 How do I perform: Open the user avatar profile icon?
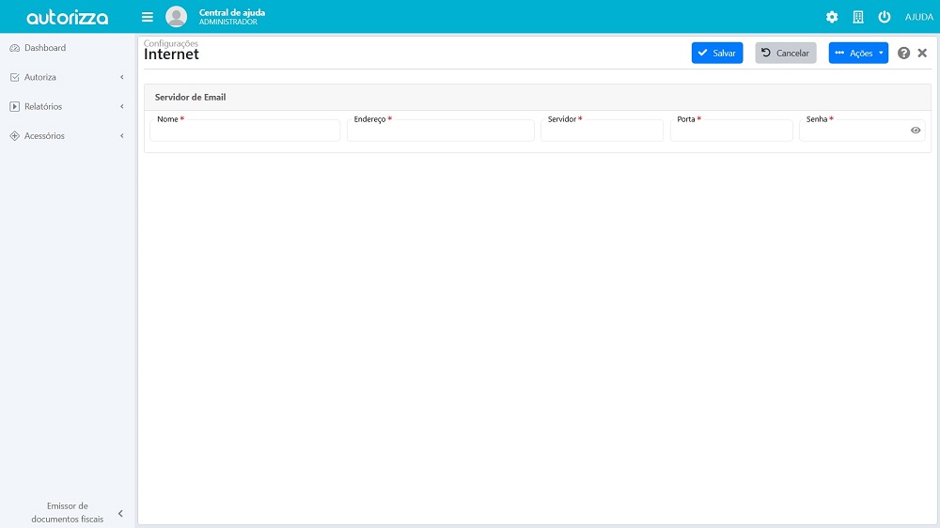[176, 17]
